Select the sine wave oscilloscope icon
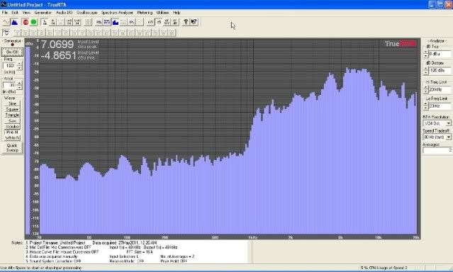The image size is (453, 272). tap(6, 22)
